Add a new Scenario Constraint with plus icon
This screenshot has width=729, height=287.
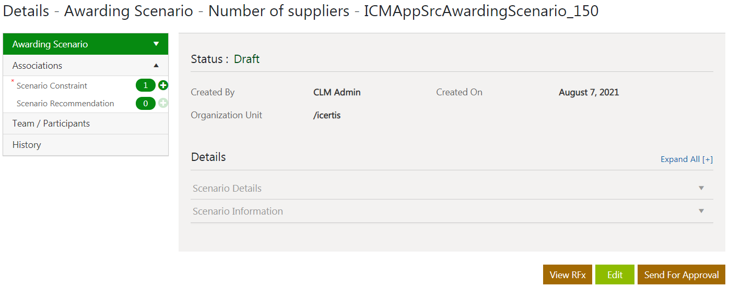163,85
